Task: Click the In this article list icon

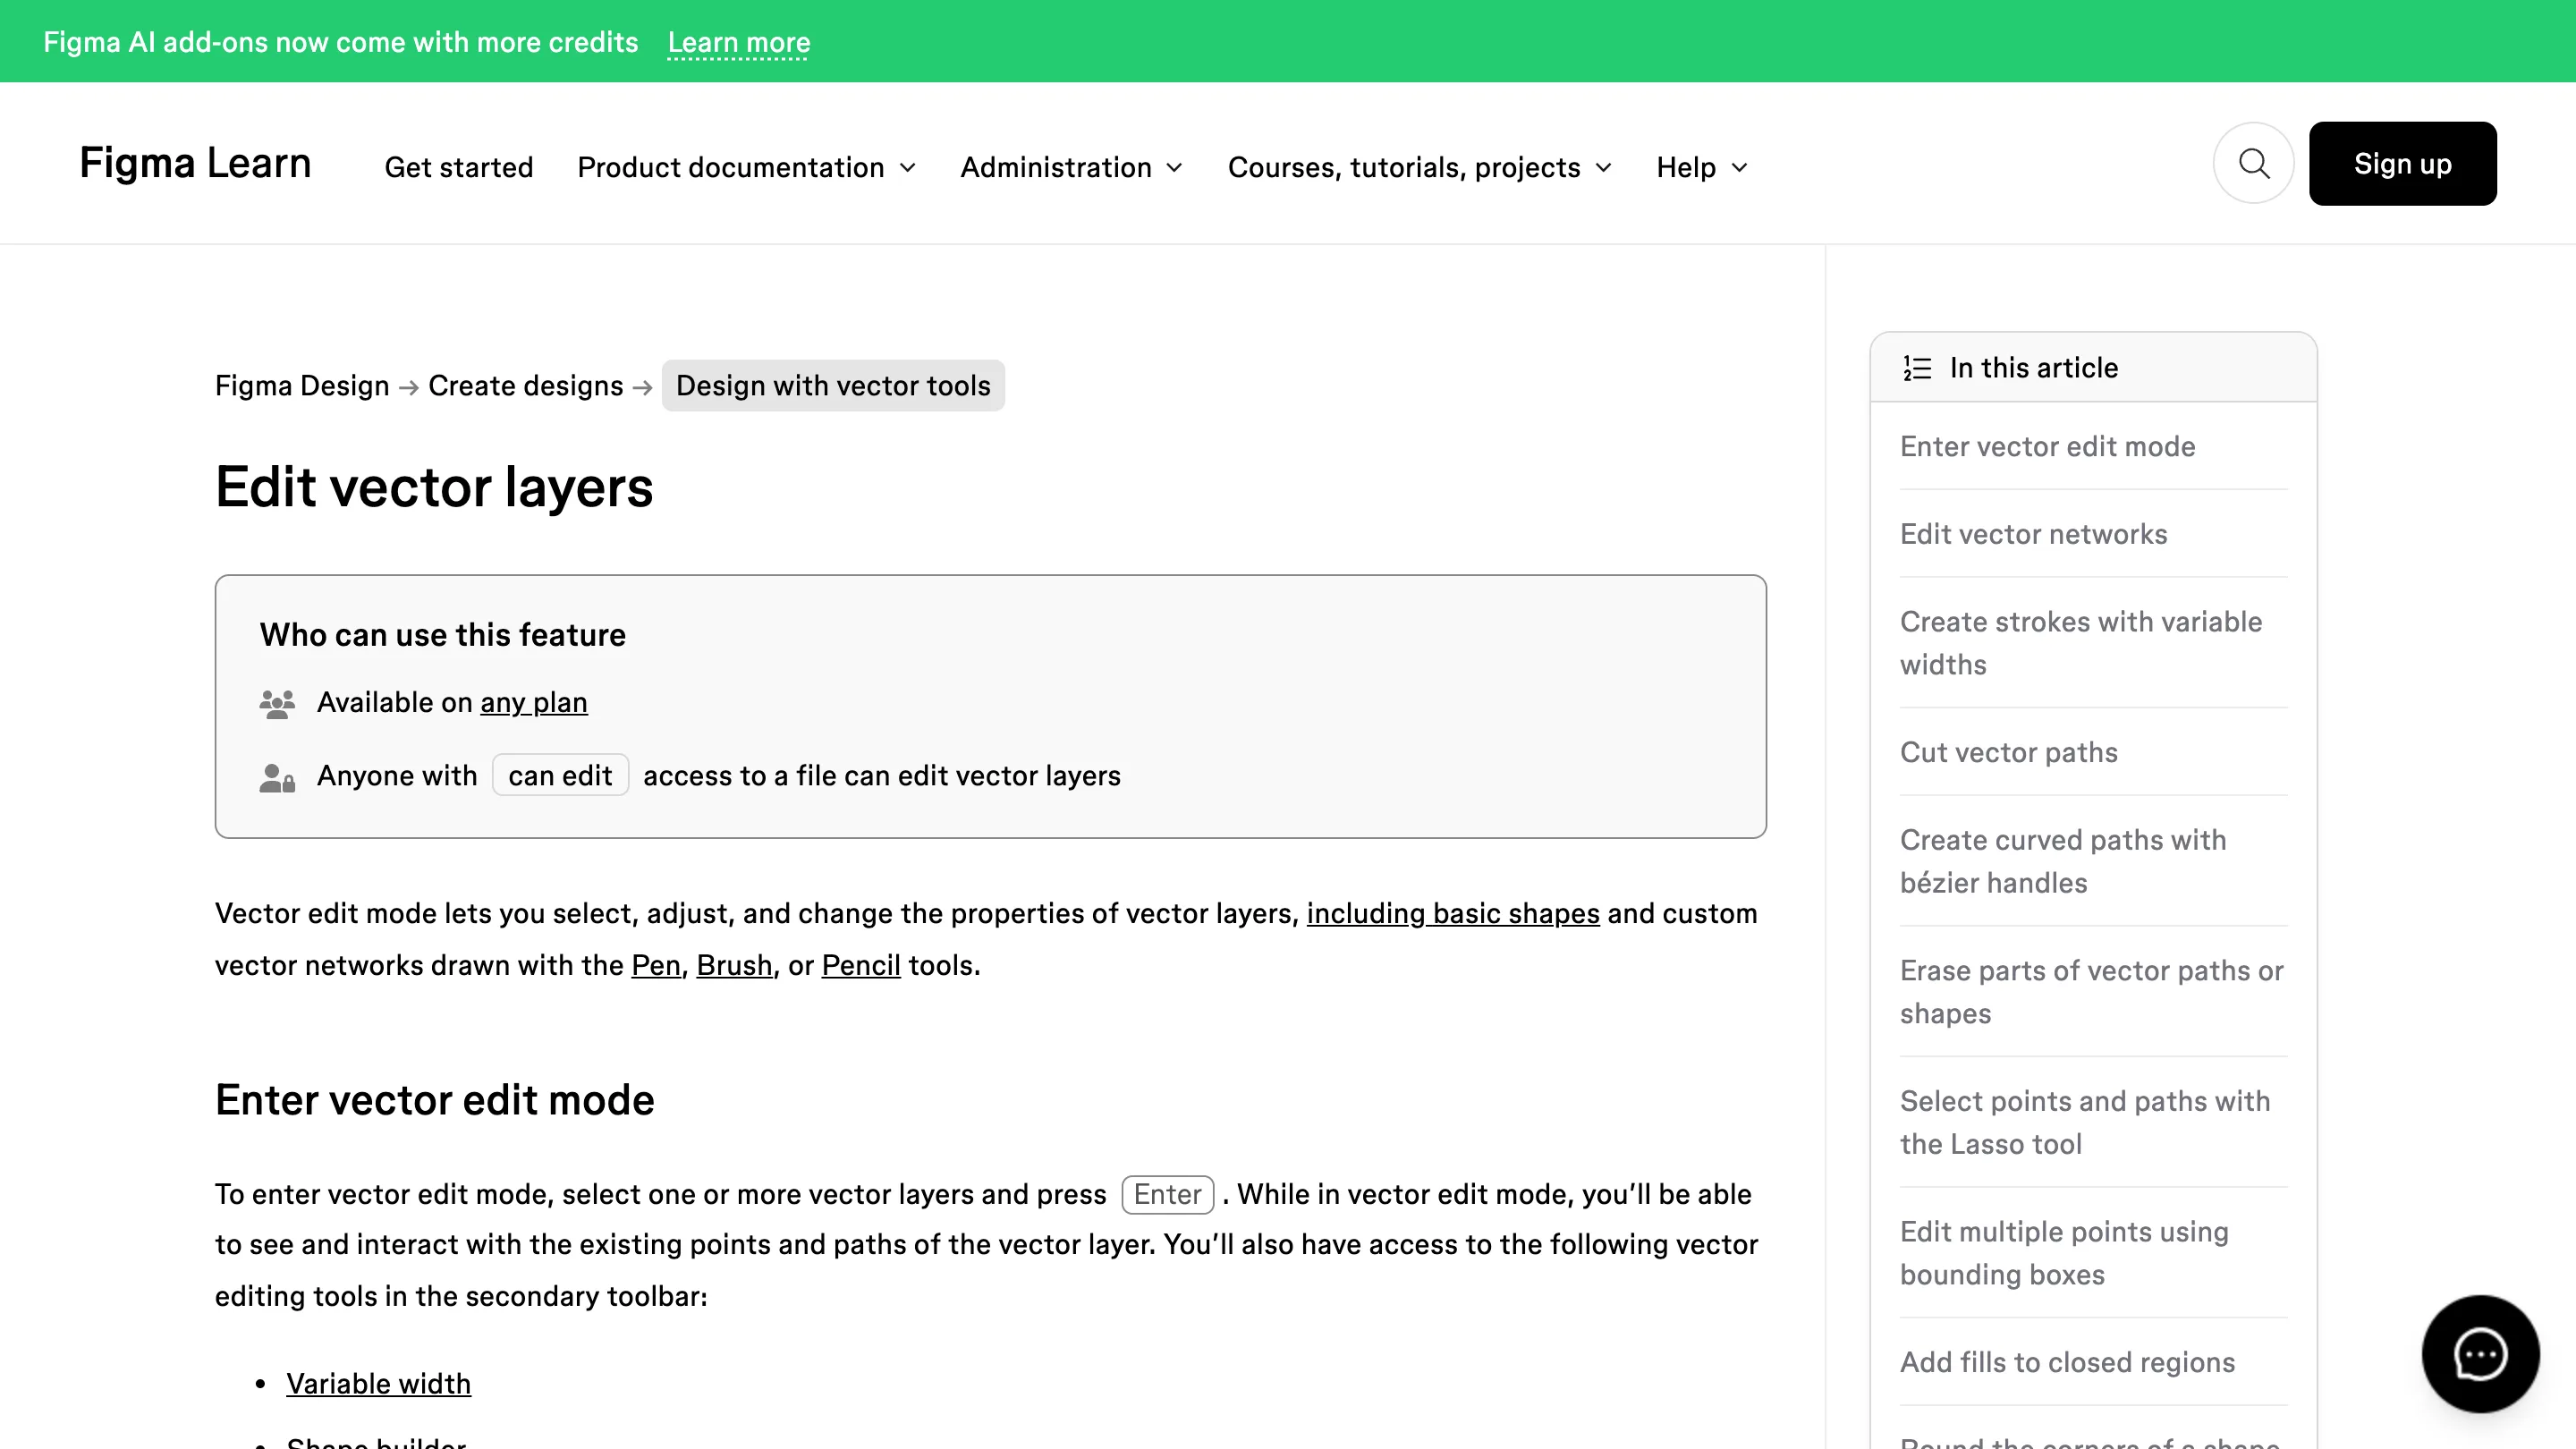Action: point(1917,368)
